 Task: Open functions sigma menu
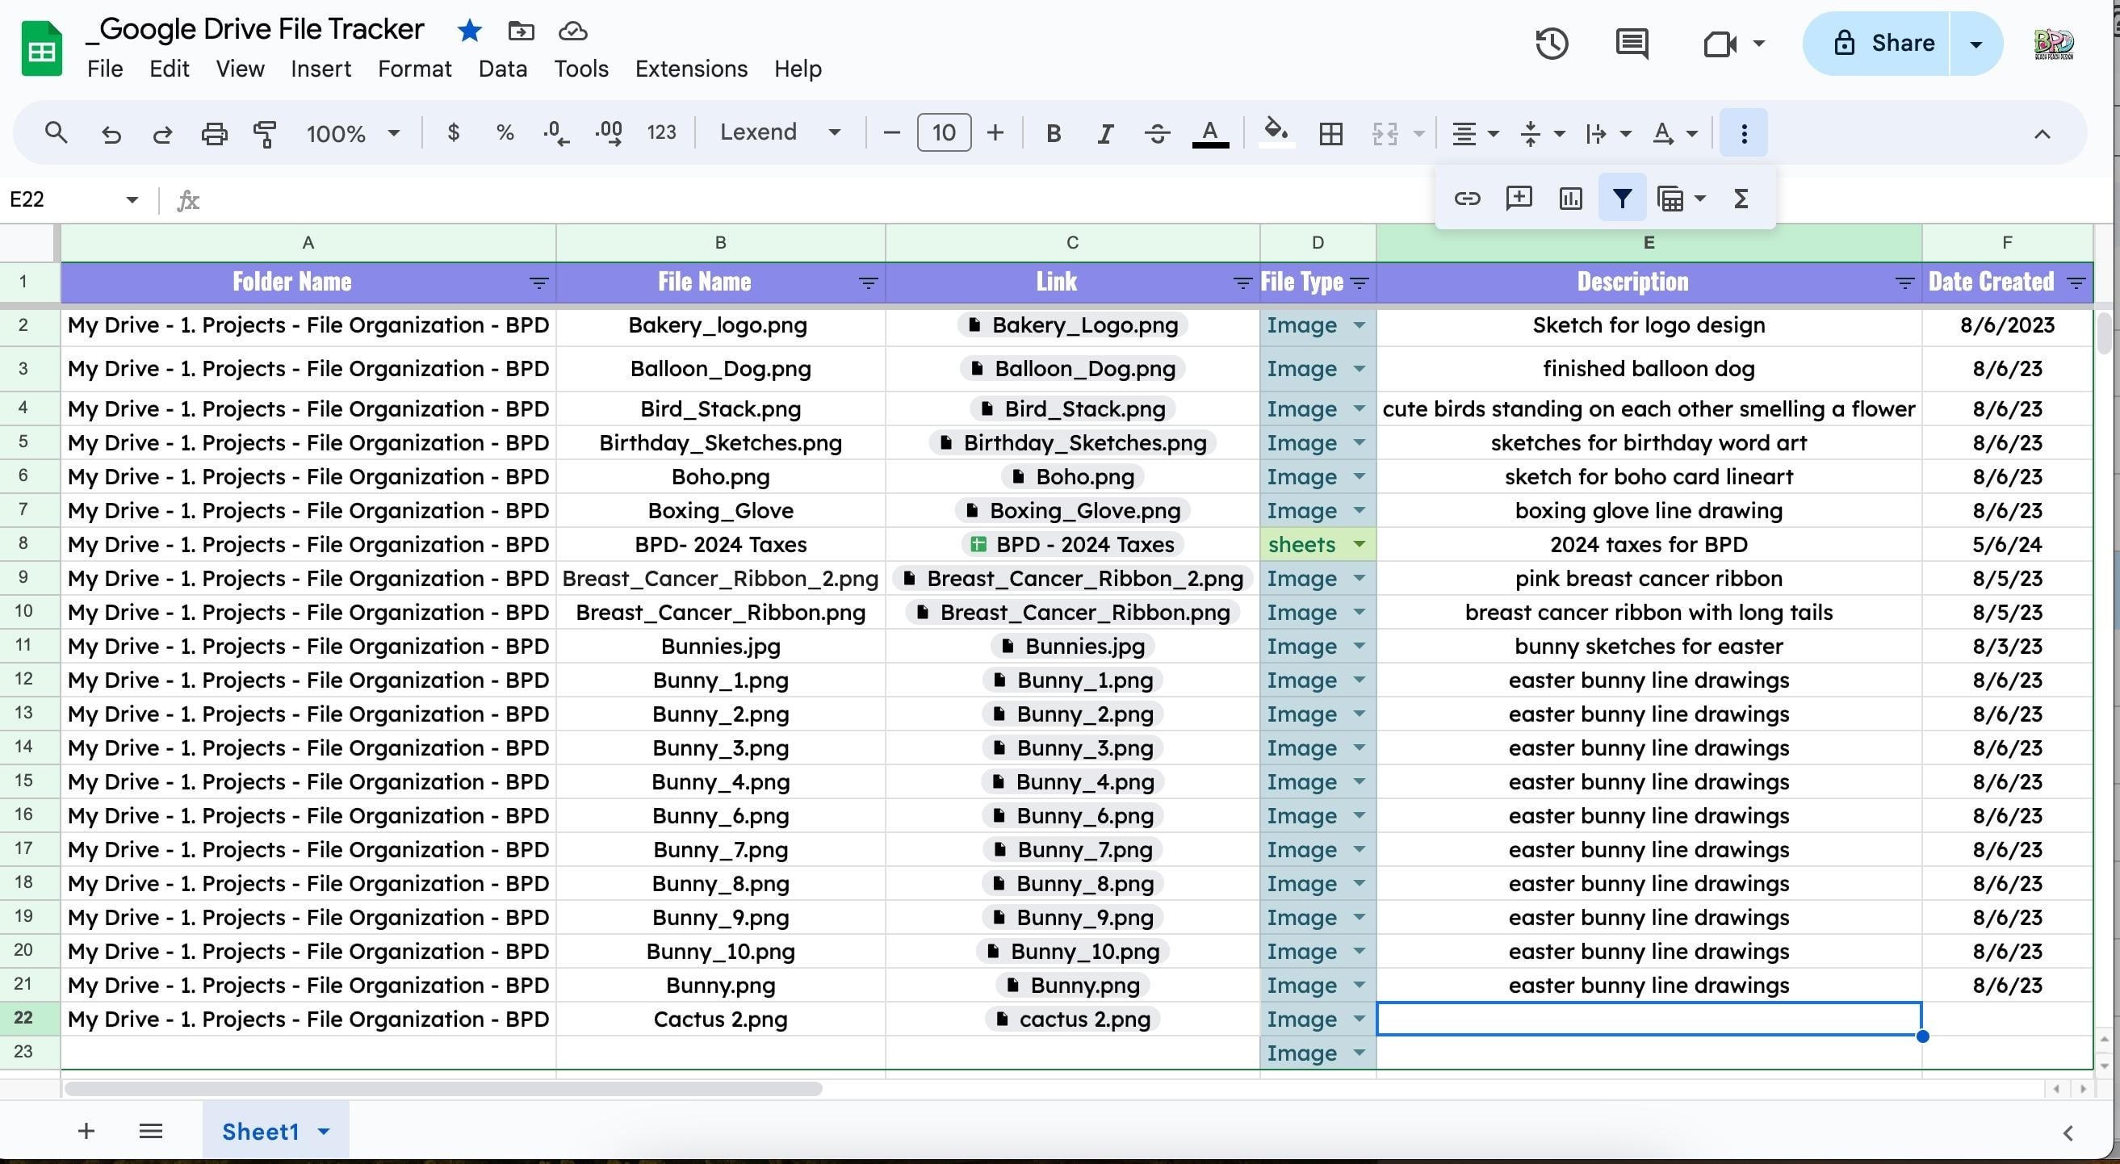click(1741, 199)
